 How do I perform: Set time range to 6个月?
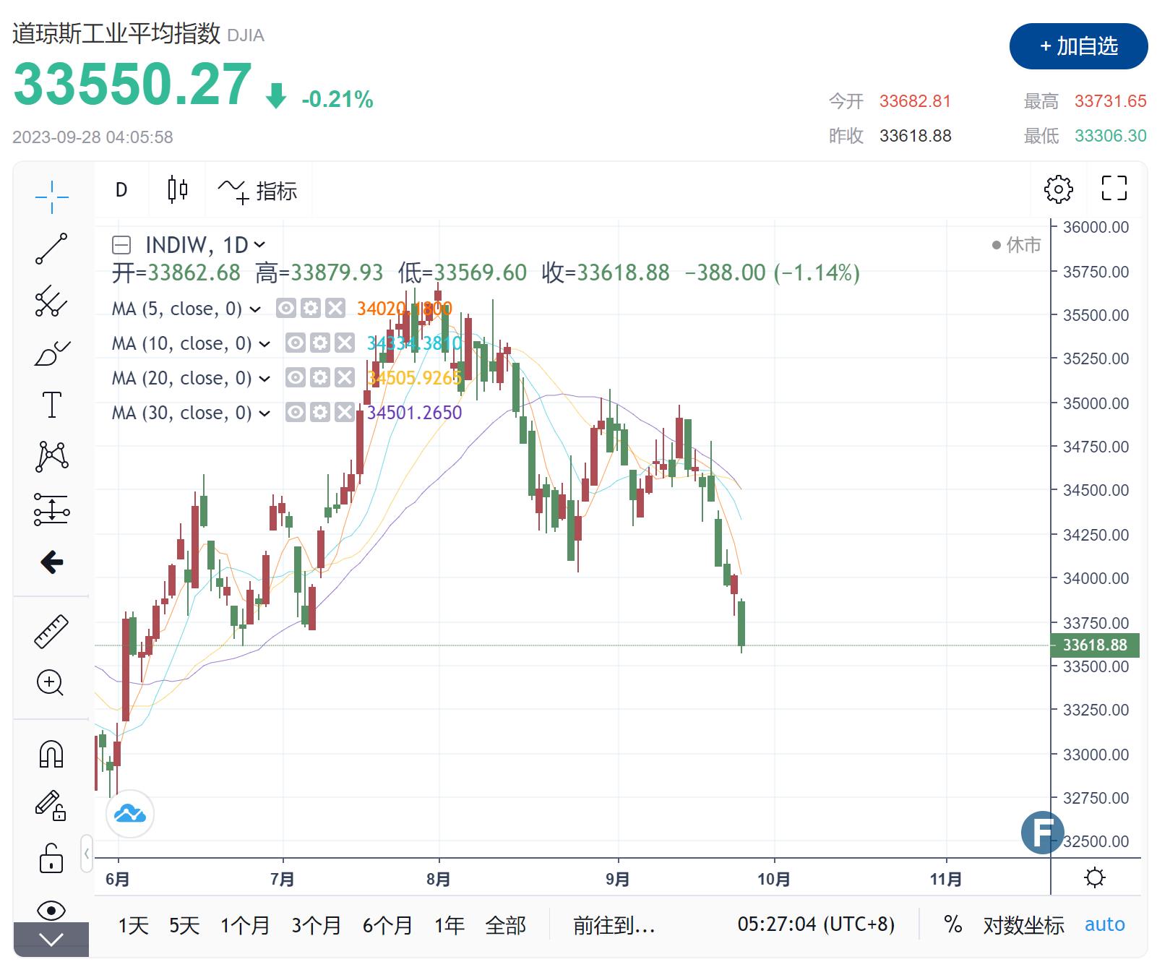[387, 925]
